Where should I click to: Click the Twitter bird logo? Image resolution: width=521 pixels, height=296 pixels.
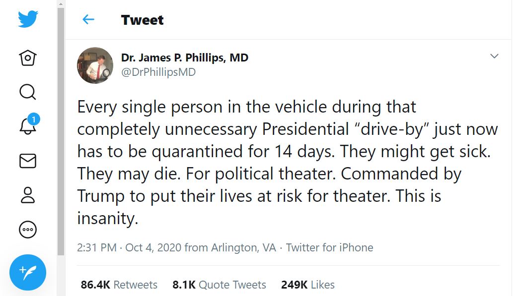tap(28, 19)
